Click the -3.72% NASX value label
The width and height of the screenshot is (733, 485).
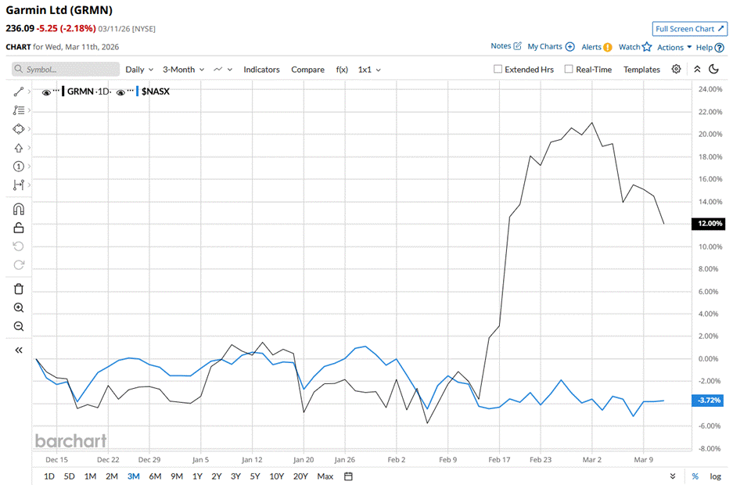pyautogui.click(x=709, y=400)
